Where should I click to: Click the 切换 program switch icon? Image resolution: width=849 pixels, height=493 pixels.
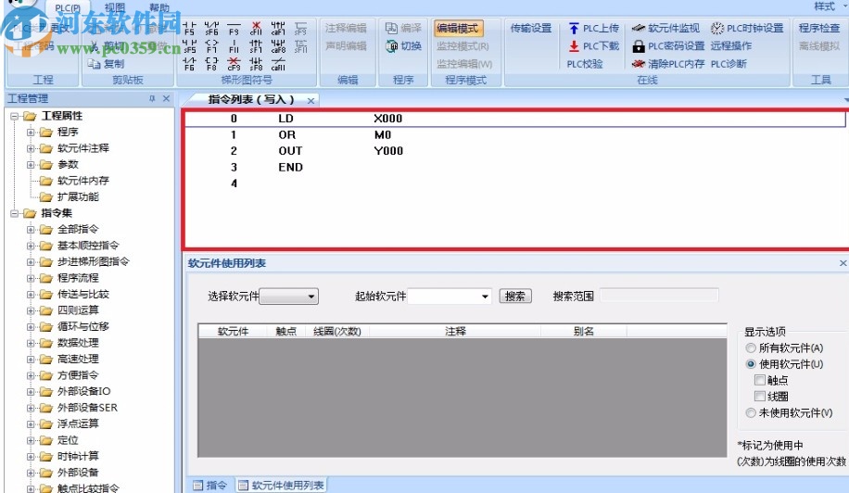(391, 46)
